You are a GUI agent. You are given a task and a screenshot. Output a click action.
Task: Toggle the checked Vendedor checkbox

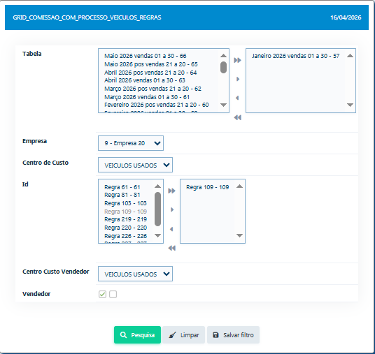(x=102, y=295)
